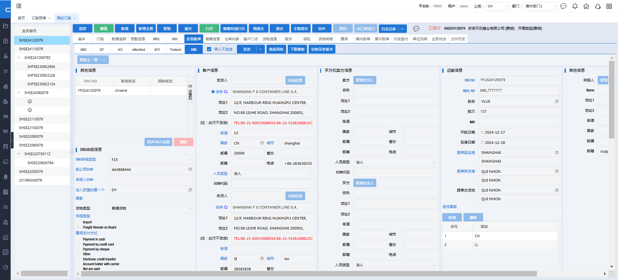This screenshot has height=280, width=618.
Task: Open the apps grid icon top right
Action: point(609,6)
